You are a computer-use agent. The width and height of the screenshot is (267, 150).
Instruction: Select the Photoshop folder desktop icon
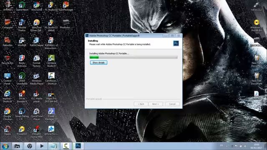coord(66,24)
